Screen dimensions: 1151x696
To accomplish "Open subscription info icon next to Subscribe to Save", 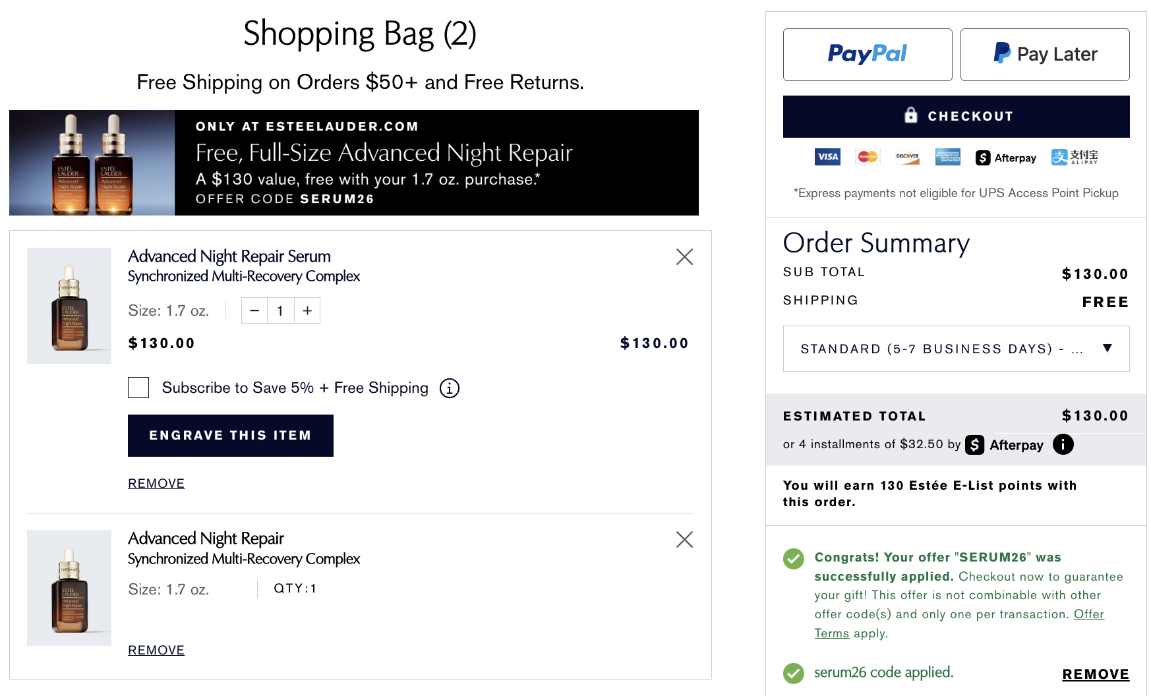I will (450, 388).
